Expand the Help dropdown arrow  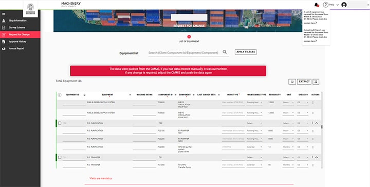point(338,5)
